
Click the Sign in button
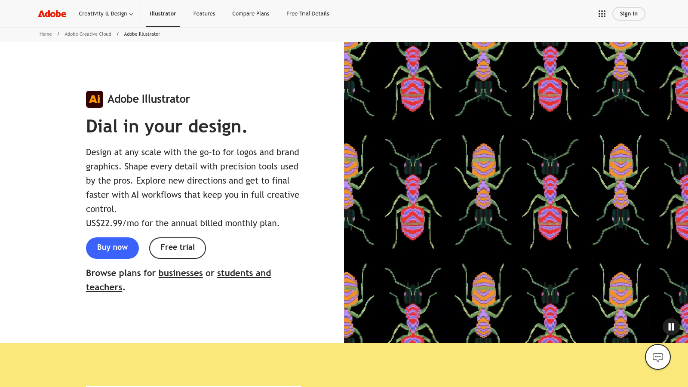tap(629, 14)
